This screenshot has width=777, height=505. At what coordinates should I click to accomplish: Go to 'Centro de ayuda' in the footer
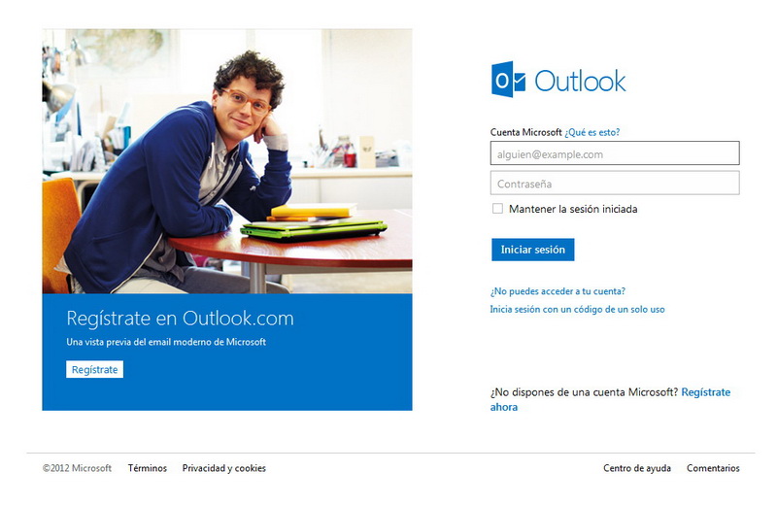tap(637, 468)
